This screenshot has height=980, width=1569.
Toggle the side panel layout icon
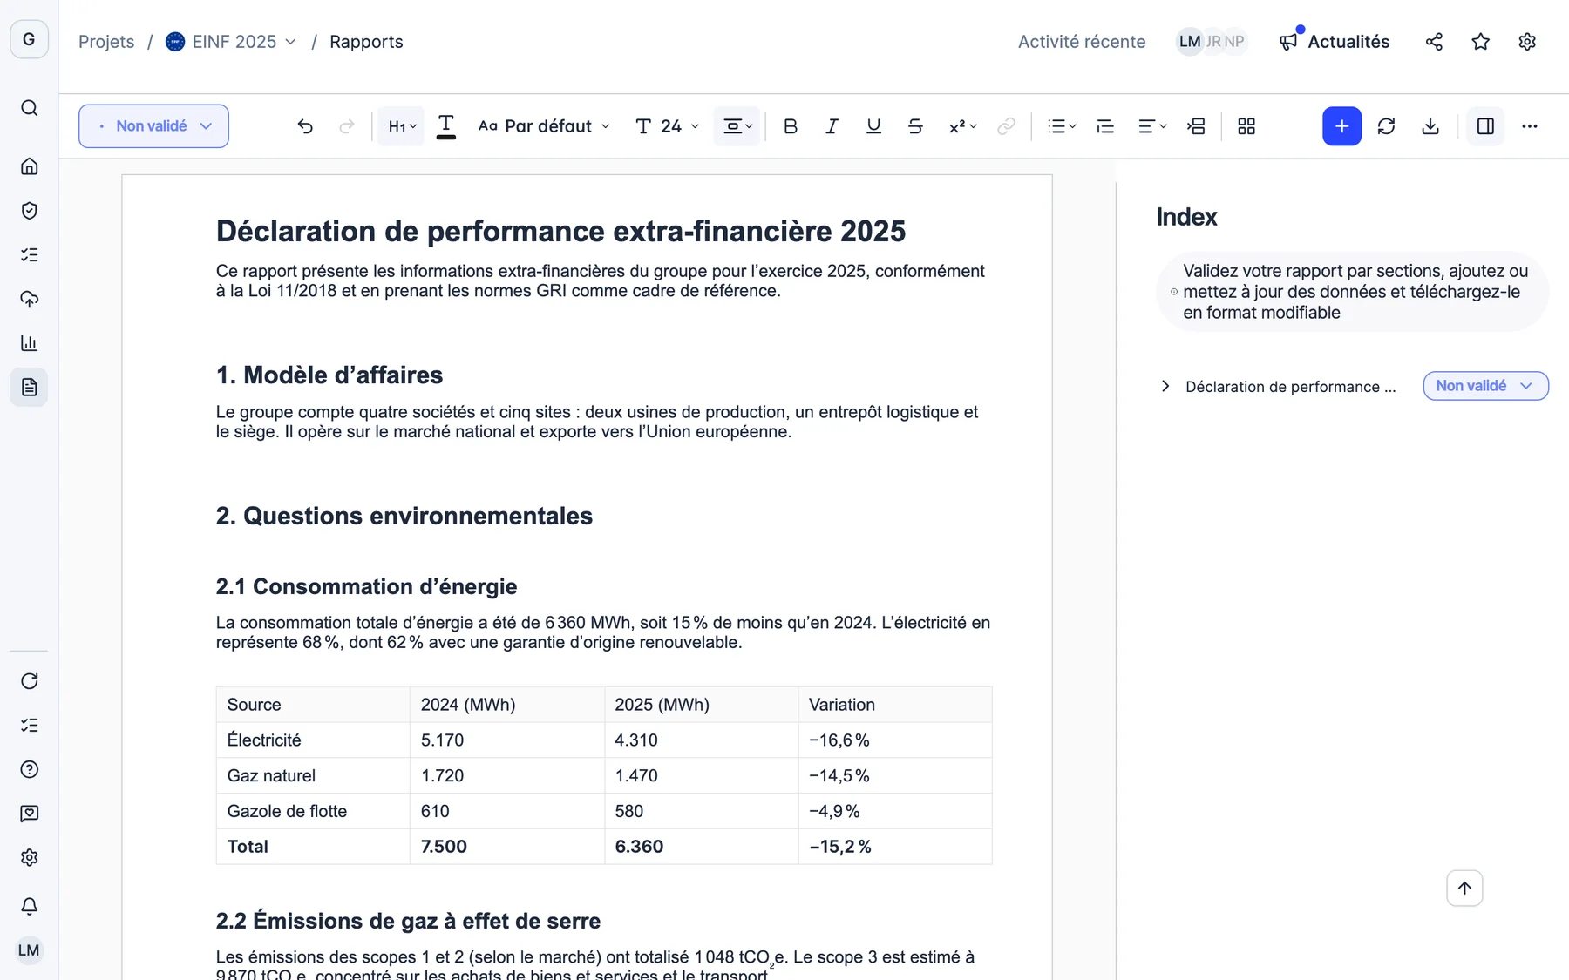(1485, 126)
